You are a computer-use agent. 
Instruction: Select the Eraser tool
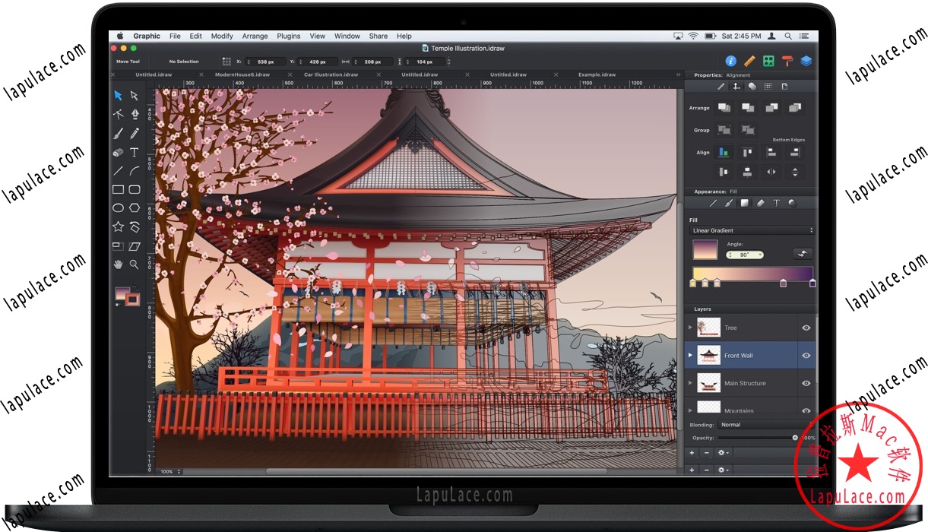coord(117,151)
